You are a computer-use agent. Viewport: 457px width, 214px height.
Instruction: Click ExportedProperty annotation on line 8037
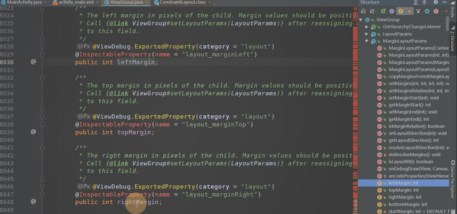click(165, 116)
